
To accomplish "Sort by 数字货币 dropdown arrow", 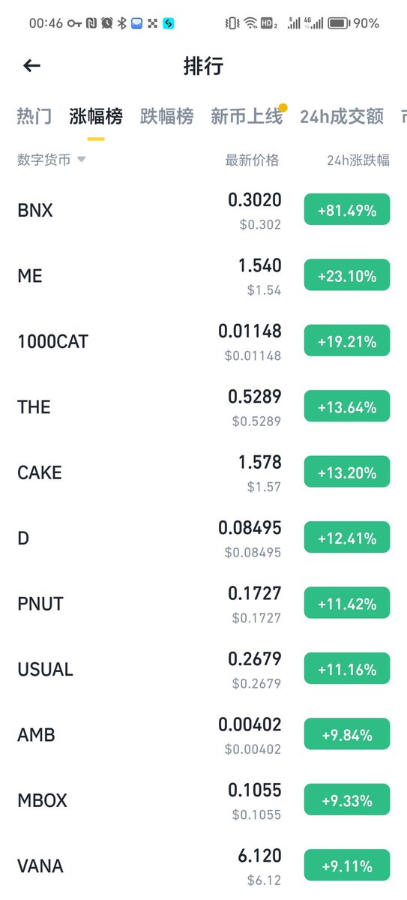I will pos(81,160).
